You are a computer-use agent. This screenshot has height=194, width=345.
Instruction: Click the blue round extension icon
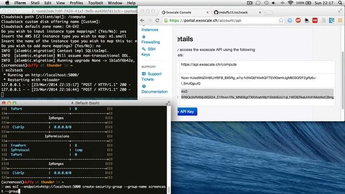pos(290,20)
